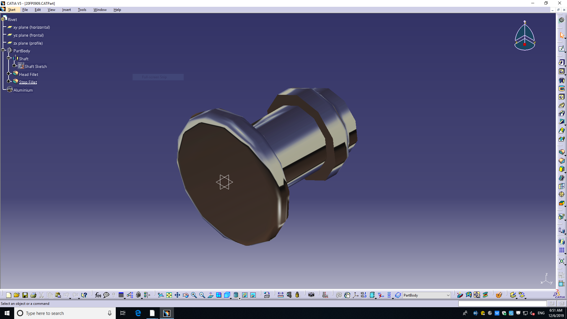Open the Sketcher tool in right toolbar

pyautogui.click(x=561, y=49)
